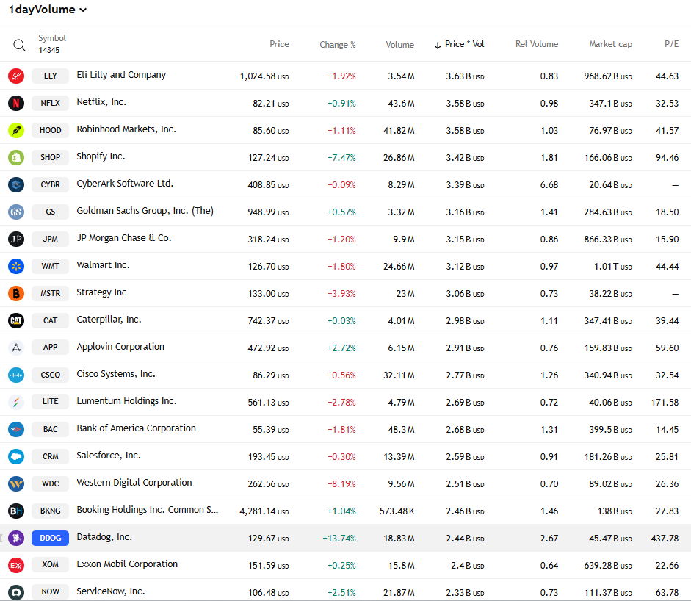The width and height of the screenshot is (691, 601).
Task: Click the Applovin logo icon
Action: (x=16, y=348)
